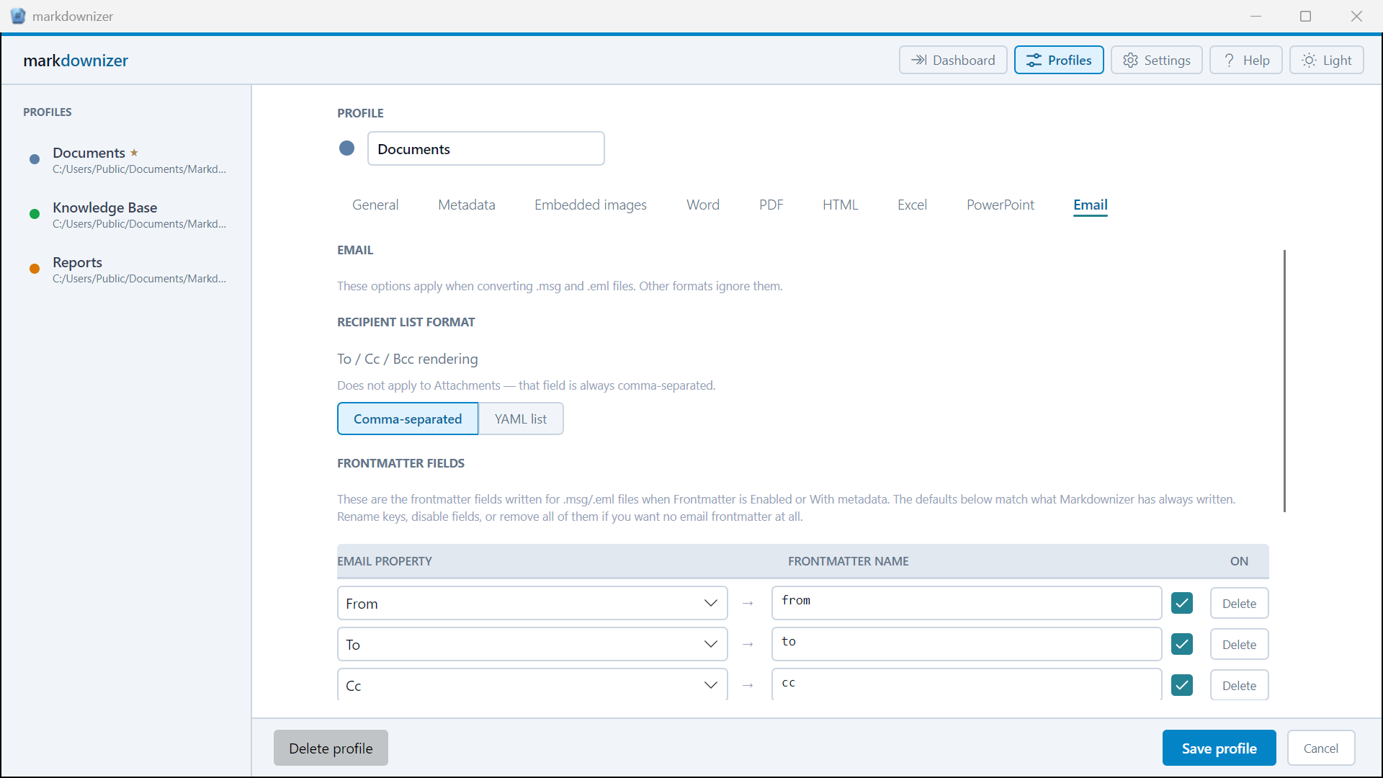This screenshot has height=778, width=1383.
Task: Open the HTML tab
Action: pos(840,205)
